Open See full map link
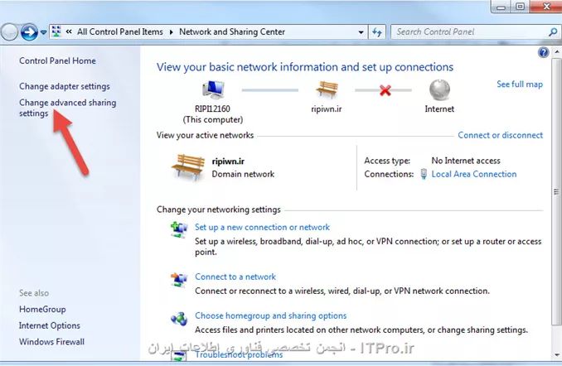The image size is (562, 366). [x=520, y=84]
